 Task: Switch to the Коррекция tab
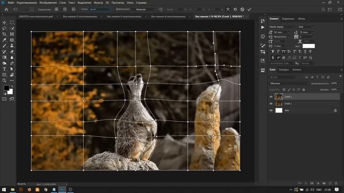click(288, 19)
